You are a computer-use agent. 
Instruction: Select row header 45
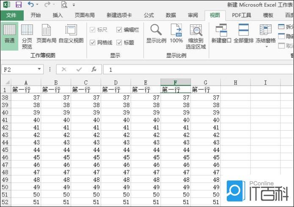click(x=5, y=150)
